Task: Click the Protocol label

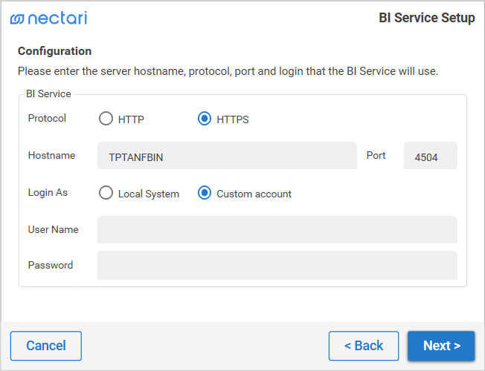Action: pyautogui.click(x=47, y=118)
